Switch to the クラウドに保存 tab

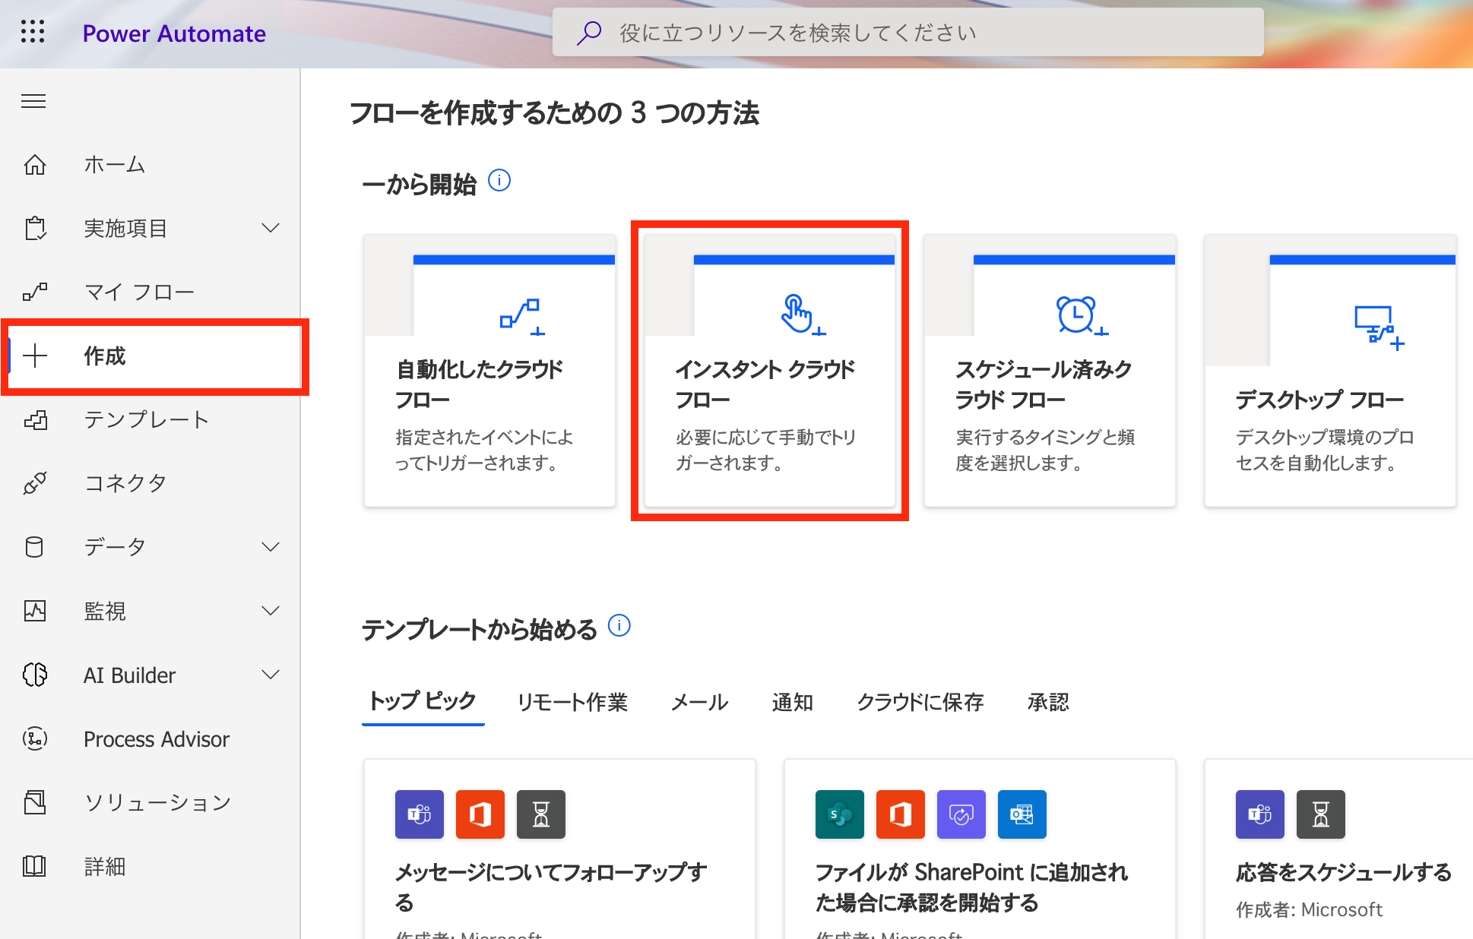(x=920, y=702)
